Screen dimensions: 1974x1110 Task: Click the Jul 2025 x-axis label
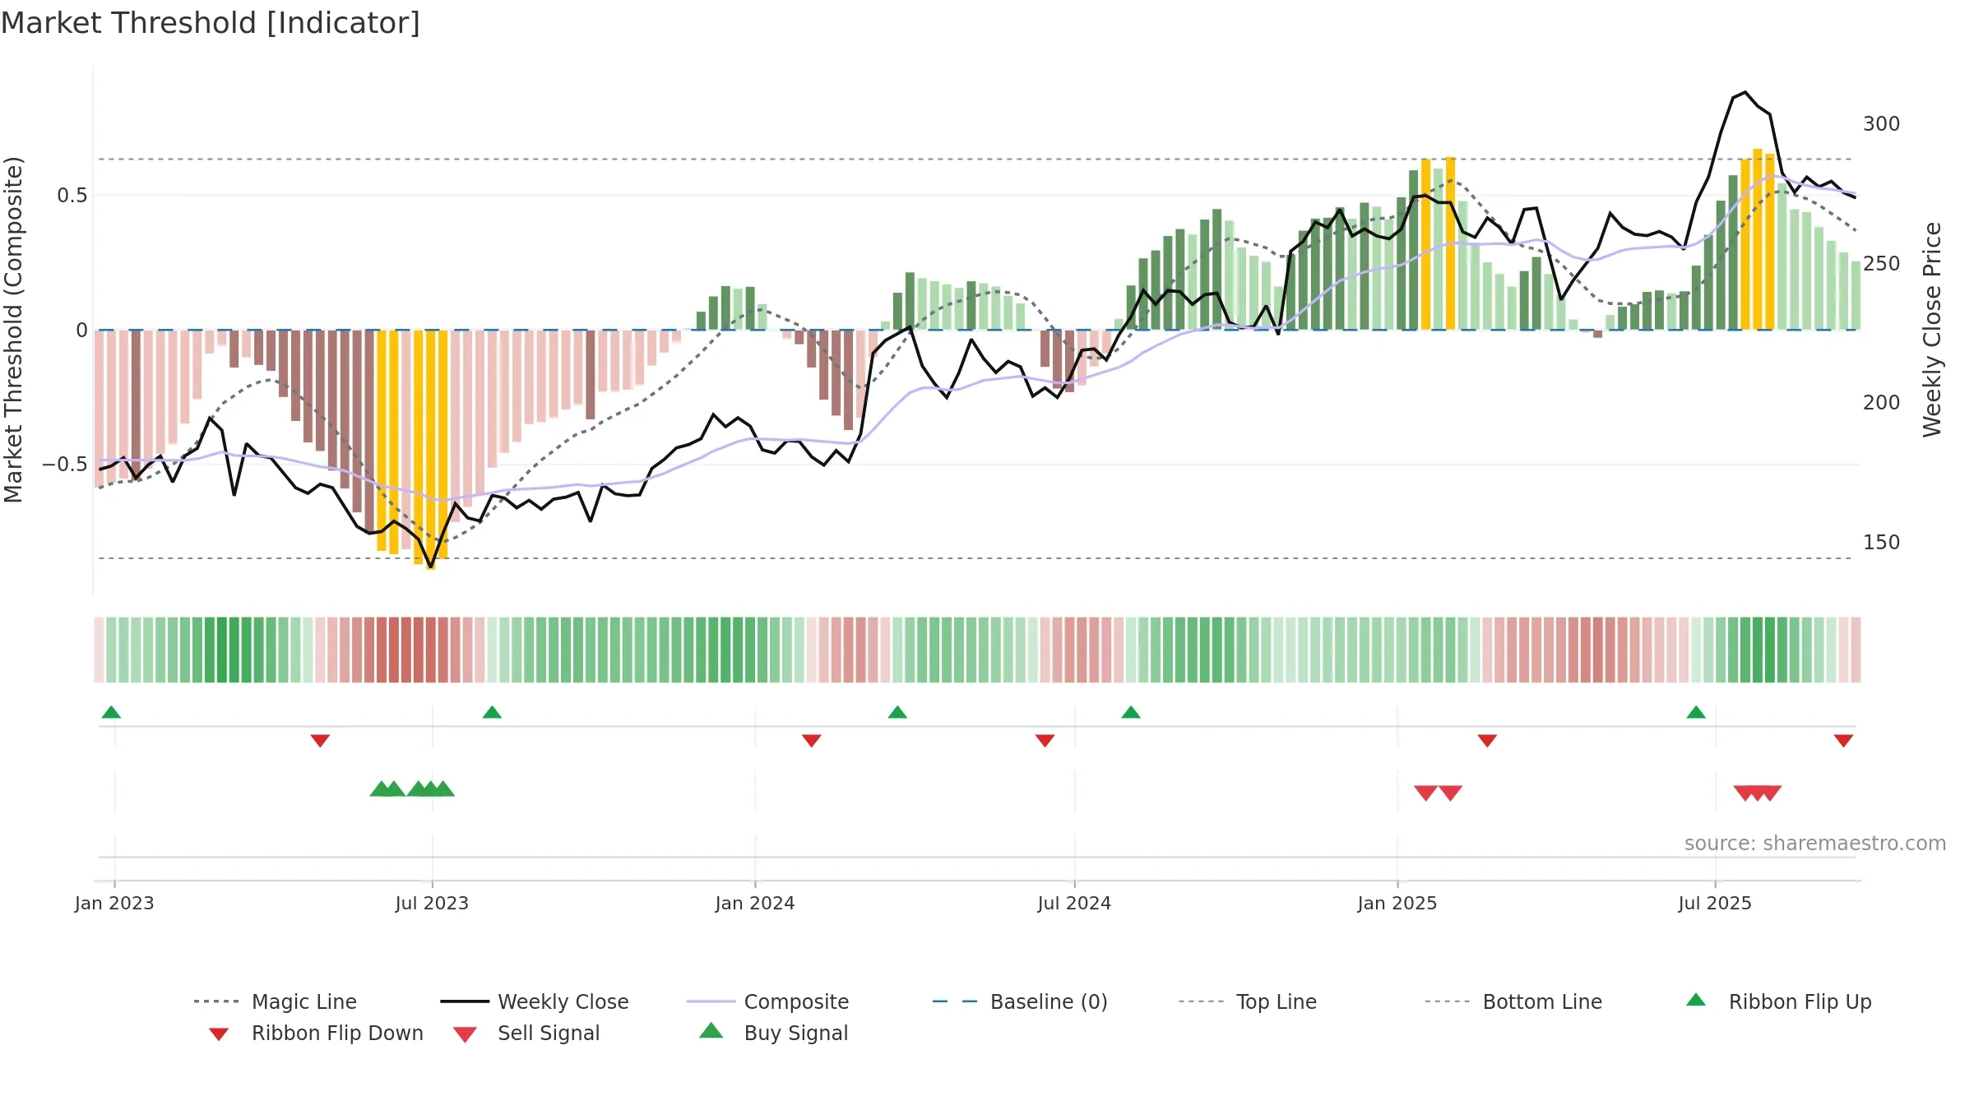coord(1715,904)
